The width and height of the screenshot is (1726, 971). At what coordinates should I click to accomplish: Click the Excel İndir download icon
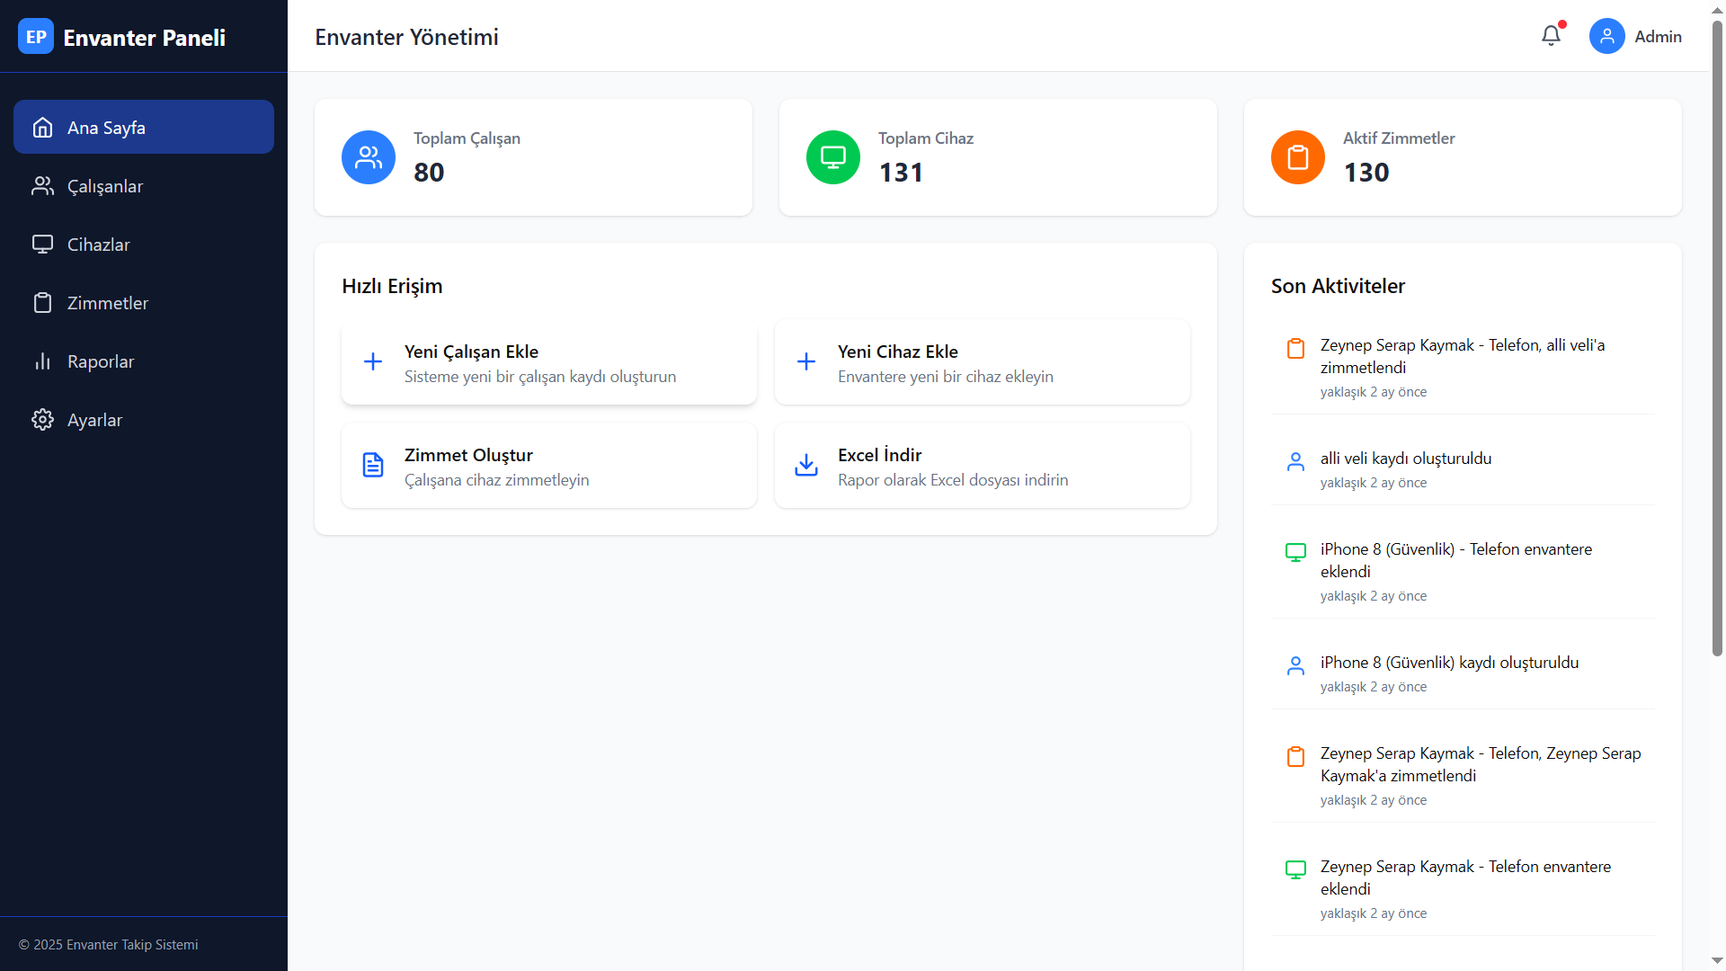tap(806, 465)
